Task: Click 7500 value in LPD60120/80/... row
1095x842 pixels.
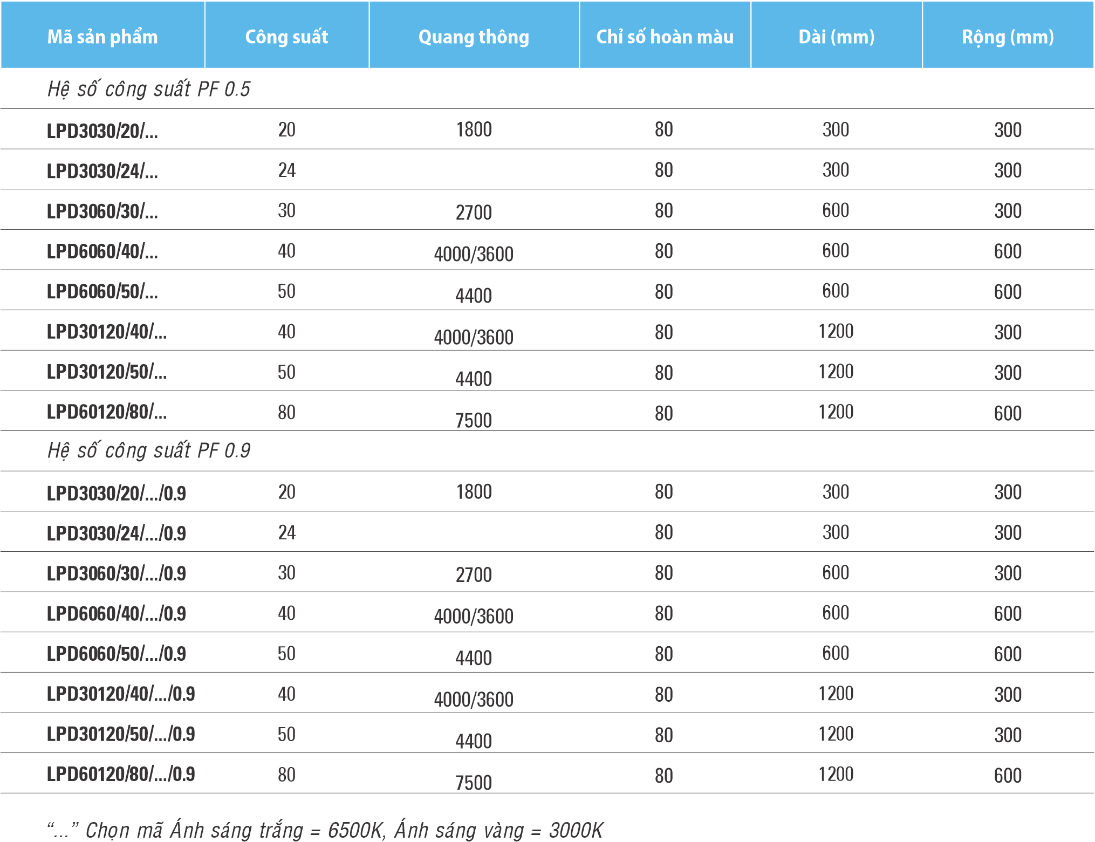Action: click(x=474, y=420)
